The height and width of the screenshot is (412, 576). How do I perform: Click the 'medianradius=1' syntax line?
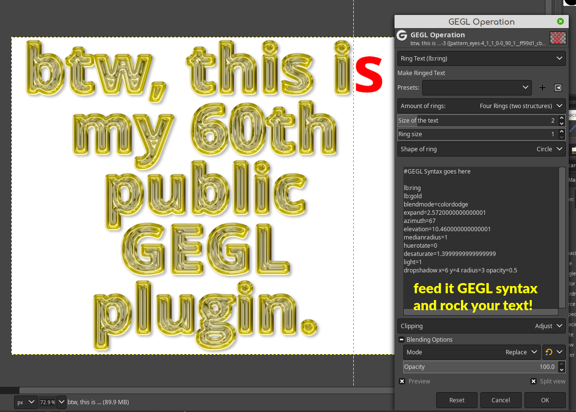426,238
